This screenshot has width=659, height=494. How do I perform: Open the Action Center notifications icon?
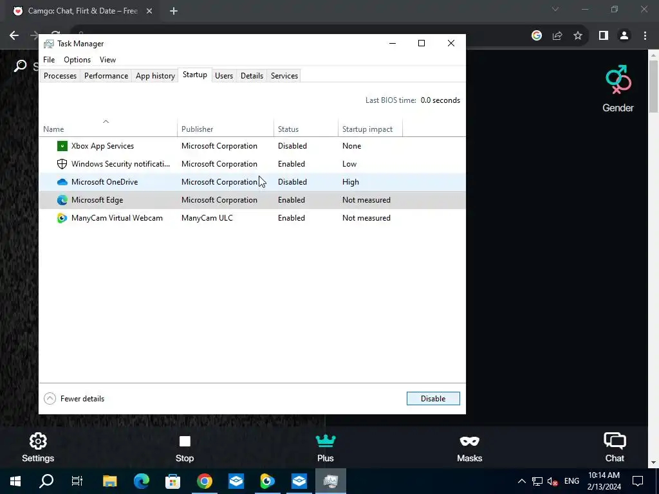(638, 481)
